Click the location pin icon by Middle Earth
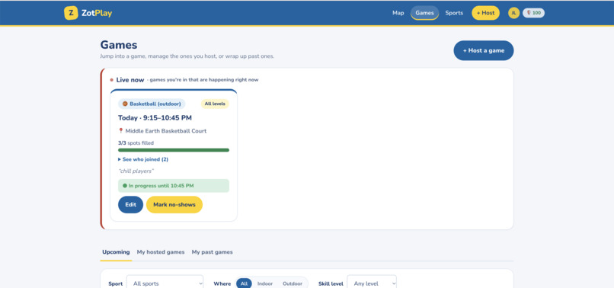The image size is (614, 288). [120, 131]
